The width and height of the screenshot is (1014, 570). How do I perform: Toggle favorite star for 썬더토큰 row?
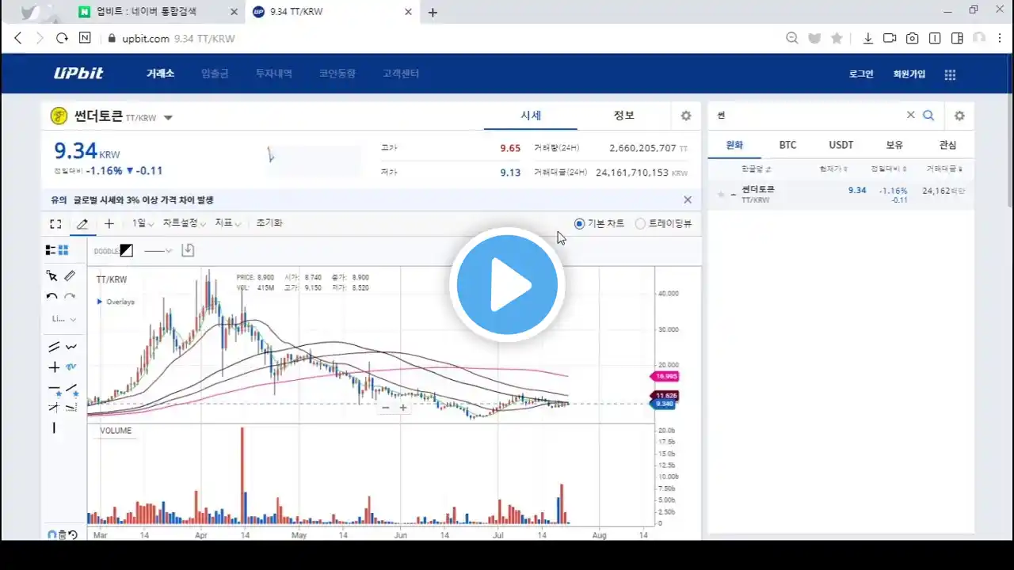coord(721,195)
